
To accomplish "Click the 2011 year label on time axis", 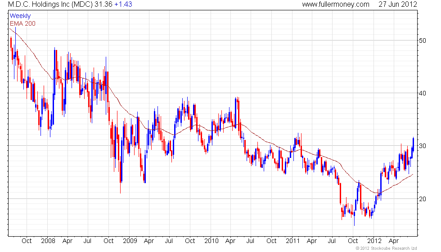I will 293,241.
